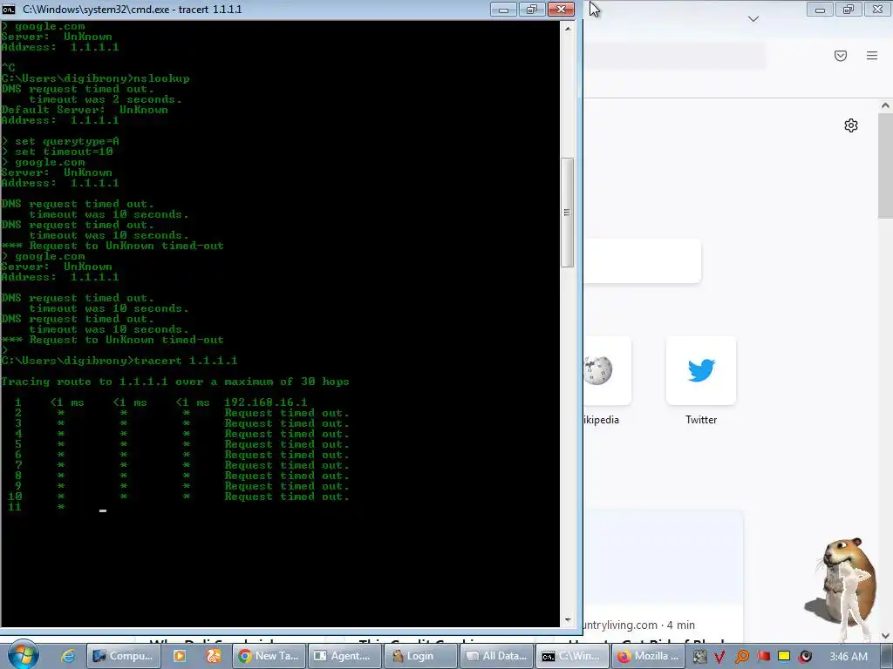Click the cmd.exe system menu icon
This screenshot has height=669, width=893.
(9, 9)
